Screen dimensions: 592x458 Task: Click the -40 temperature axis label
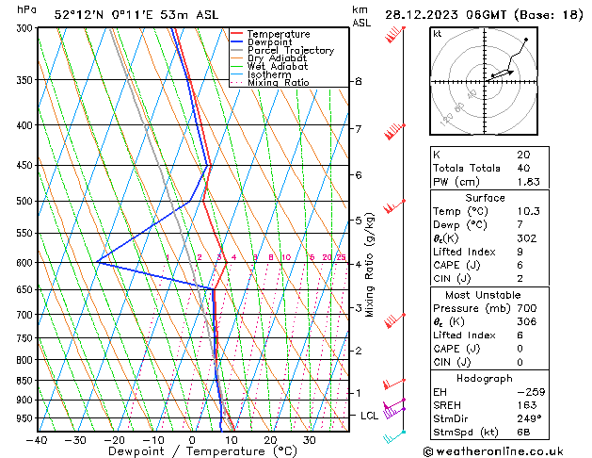click(37, 440)
